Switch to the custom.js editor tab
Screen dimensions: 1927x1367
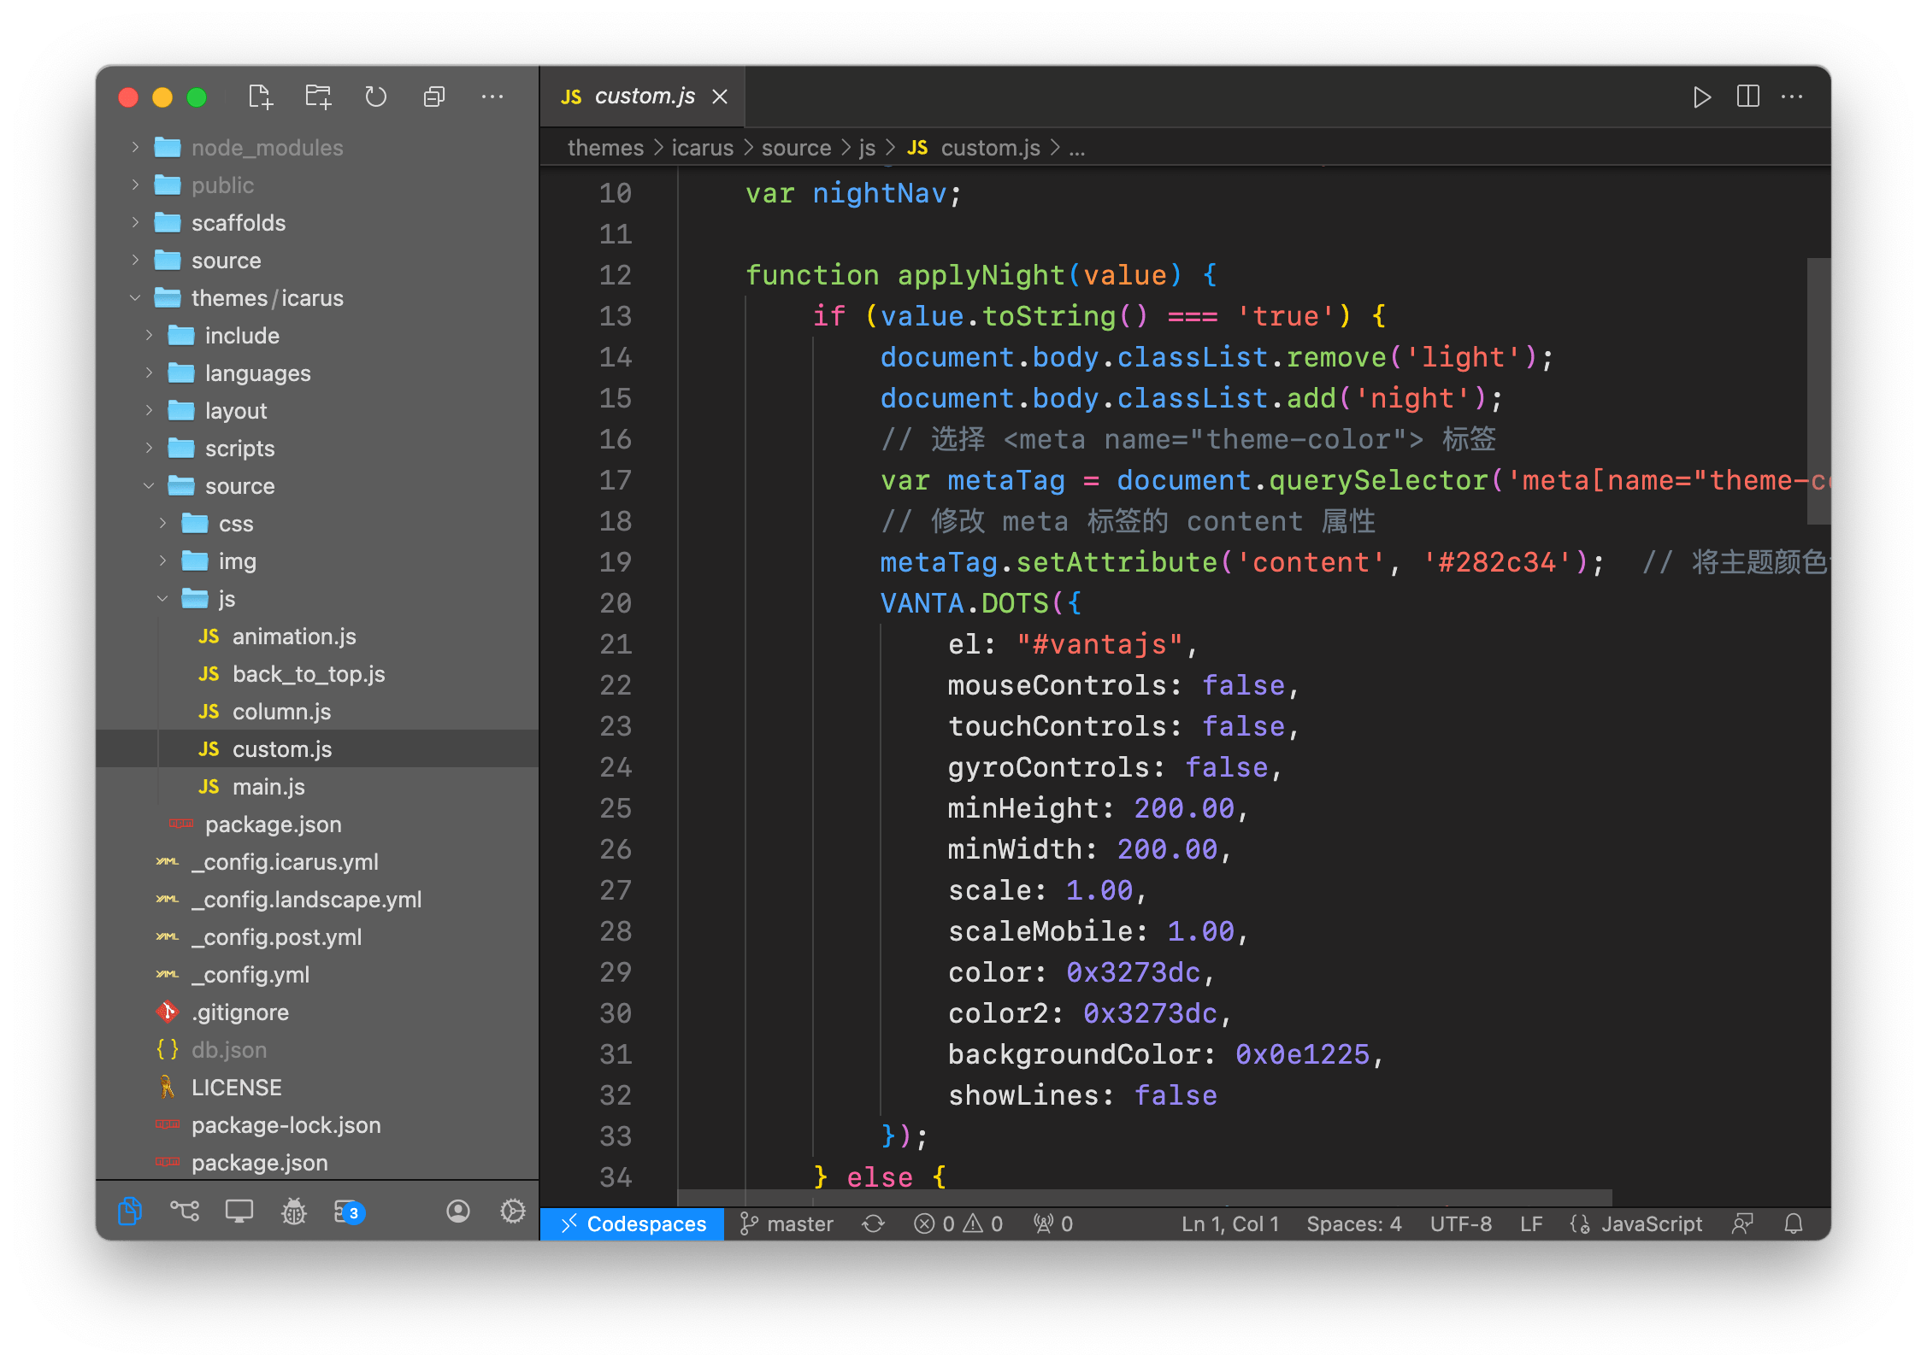643,97
